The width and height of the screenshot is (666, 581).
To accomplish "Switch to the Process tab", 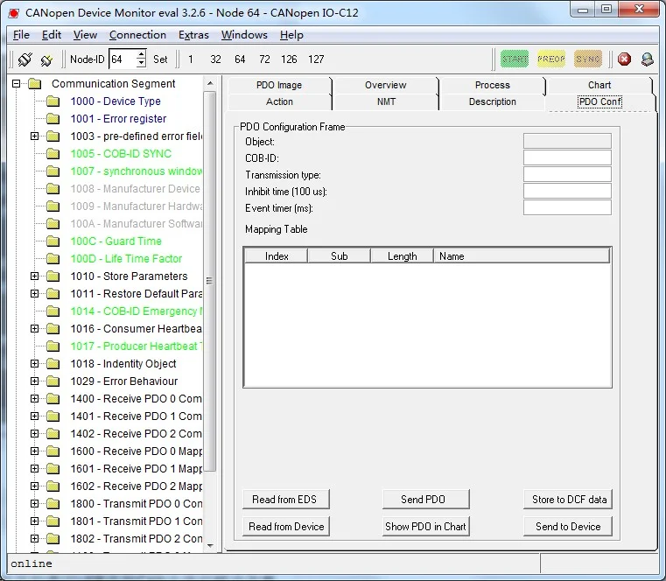I will pyautogui.click(x=492, y=85).
